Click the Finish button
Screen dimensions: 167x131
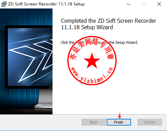click(119, 122)
